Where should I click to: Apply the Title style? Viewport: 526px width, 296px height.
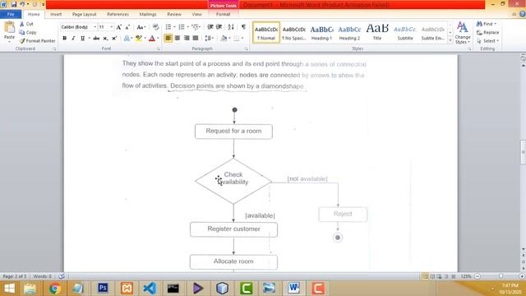[x=377, y=33]
